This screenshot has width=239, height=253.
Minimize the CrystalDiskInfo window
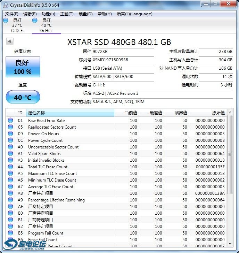coord(206,4)
